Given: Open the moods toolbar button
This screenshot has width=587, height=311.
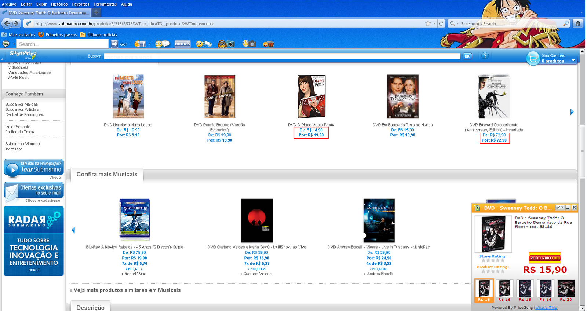Looking at the screenshot, I should (x=182, y=44).
